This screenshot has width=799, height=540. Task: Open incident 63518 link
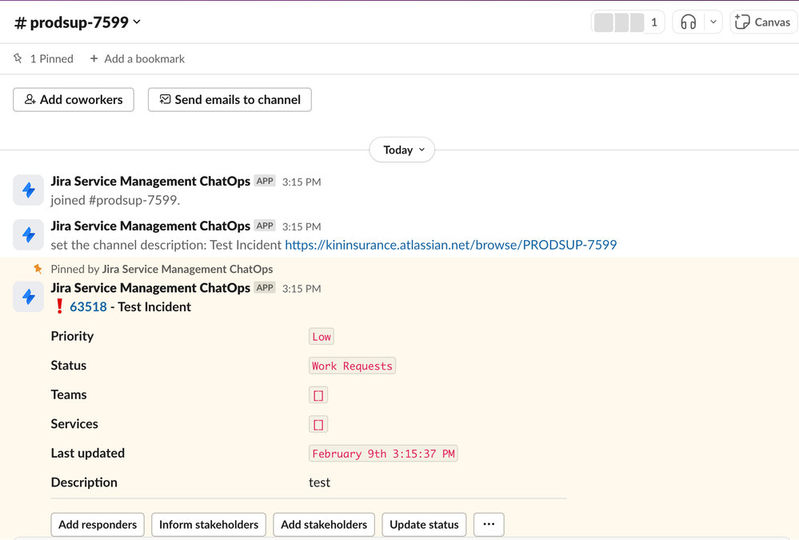88,306
